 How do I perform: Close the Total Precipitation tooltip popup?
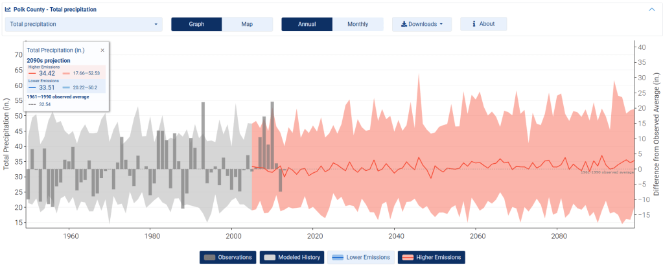coord(102,50)
